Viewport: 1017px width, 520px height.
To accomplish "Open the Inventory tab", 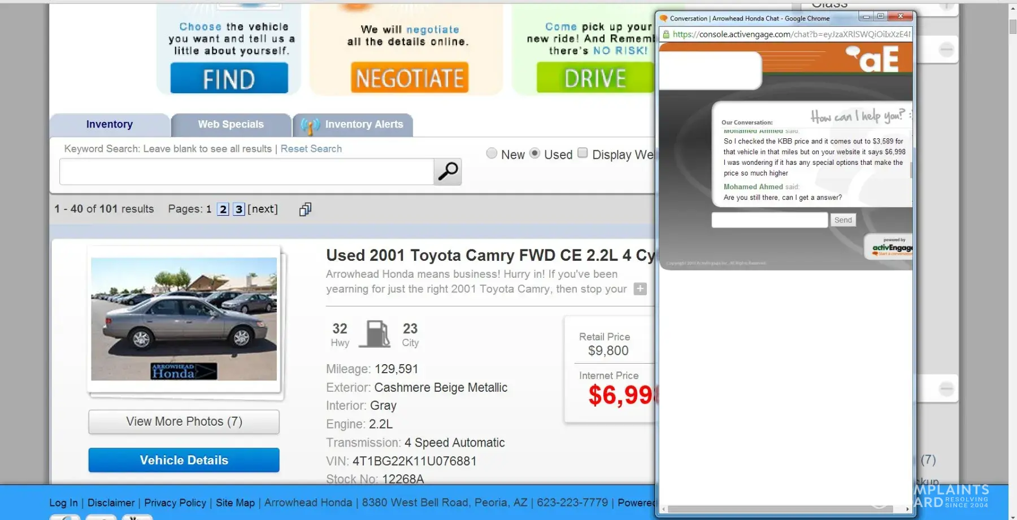I will click(x=110, y=125).
